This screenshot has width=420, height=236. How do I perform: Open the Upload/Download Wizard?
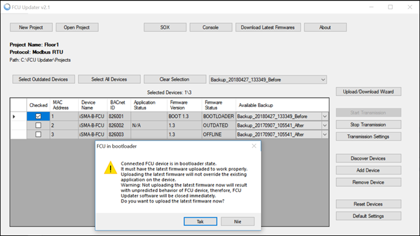coord(368,92)
